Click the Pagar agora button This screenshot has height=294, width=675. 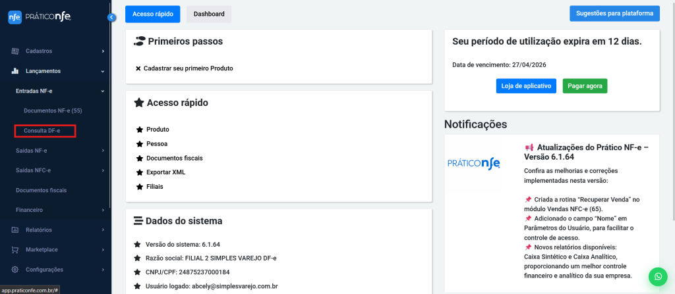(x=585, y=86)
